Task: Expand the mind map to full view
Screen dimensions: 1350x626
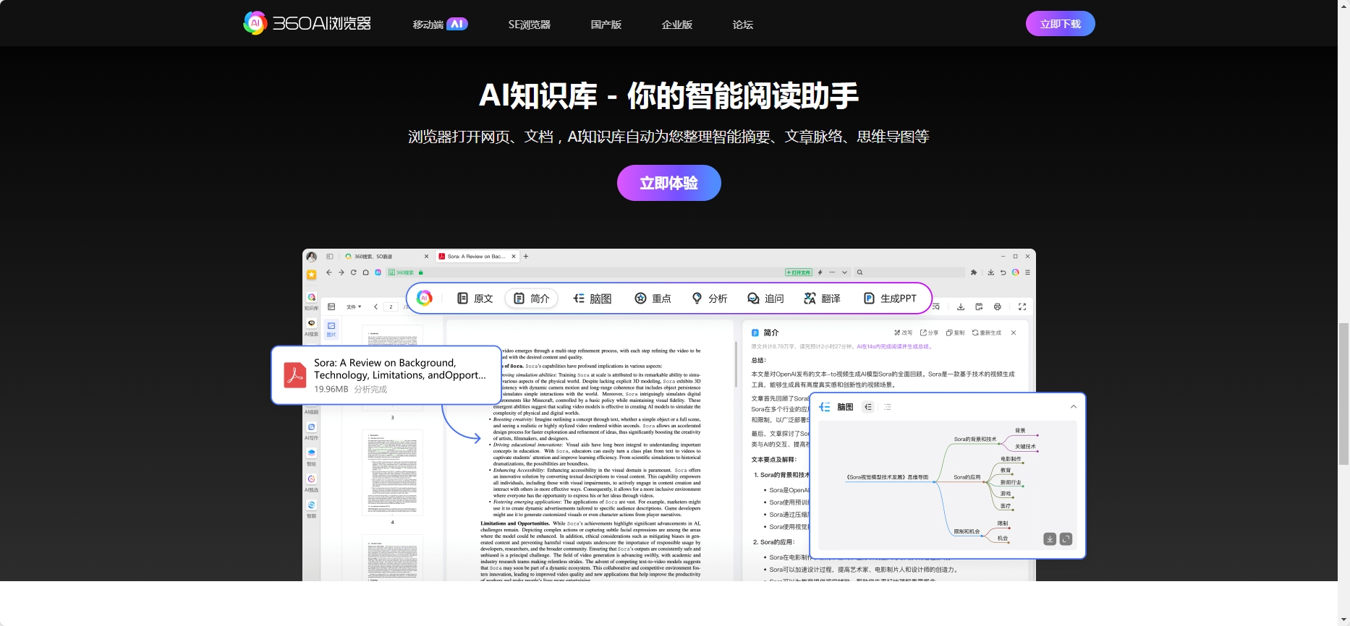Action: tap(1066, 539)
